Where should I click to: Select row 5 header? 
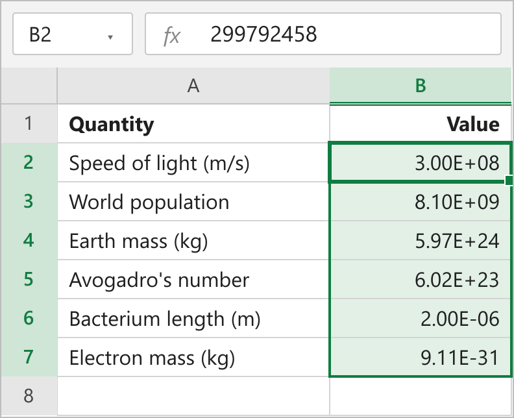tap(29, 279)
